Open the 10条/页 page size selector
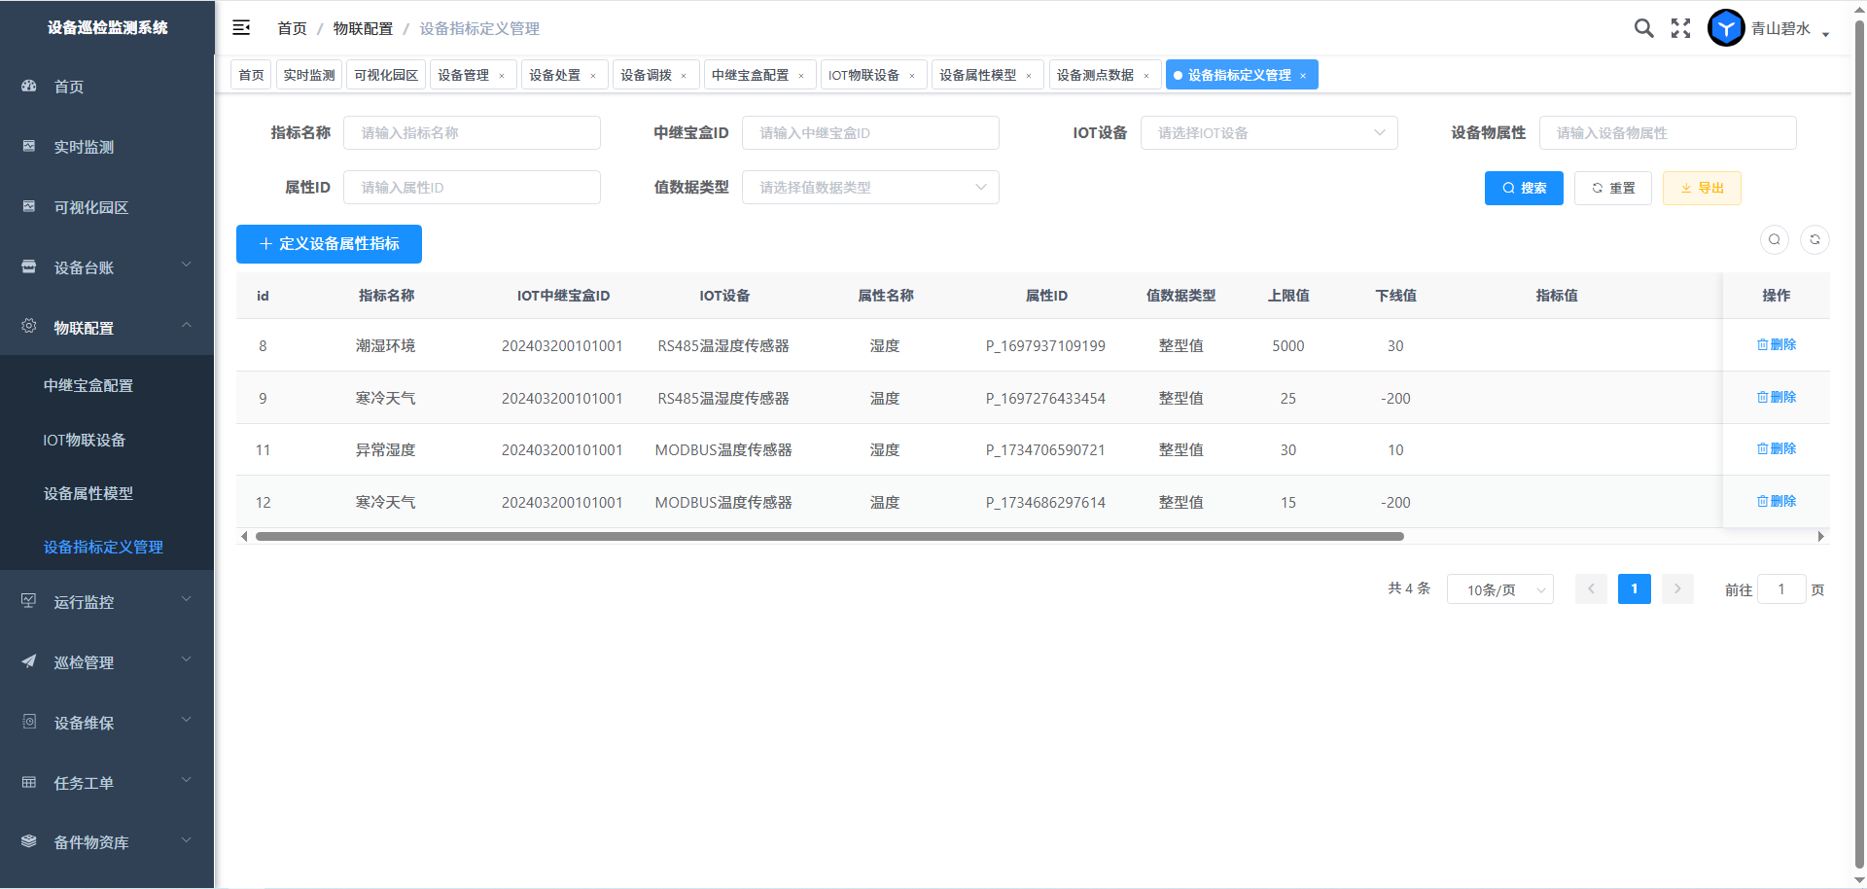Viewport: 1867px width, 889px height. point(1499,589)
